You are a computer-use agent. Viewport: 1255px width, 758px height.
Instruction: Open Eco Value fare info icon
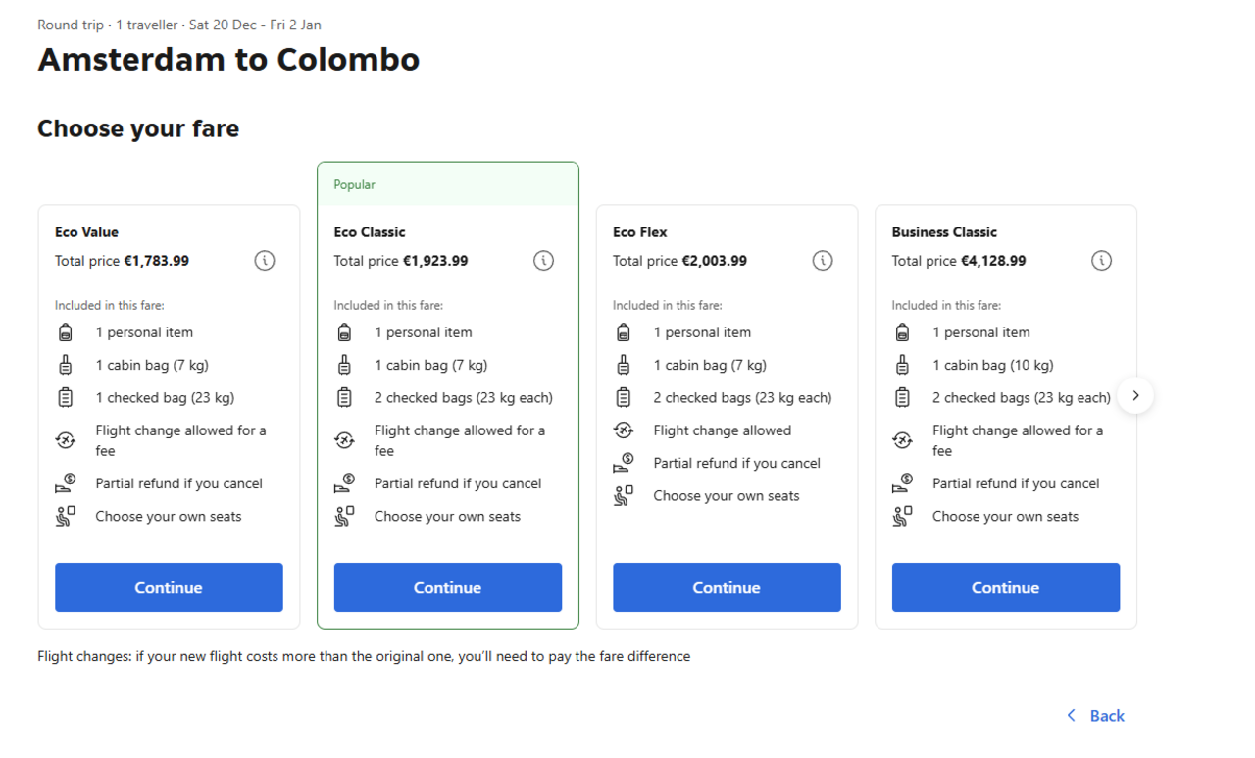pyautogui.click(x=265, y=261)
